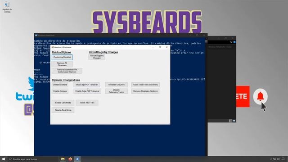
Task: Click Revert Registry Changes button
Action: point(97,57)
